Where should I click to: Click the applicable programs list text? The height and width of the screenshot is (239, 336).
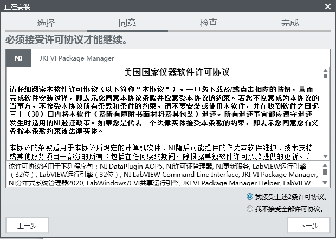click(163, 176)
